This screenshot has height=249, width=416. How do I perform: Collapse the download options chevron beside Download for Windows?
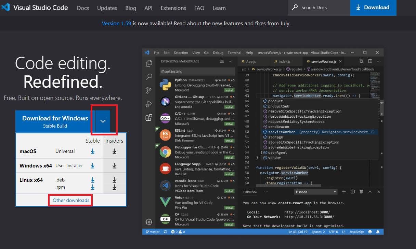103,121
